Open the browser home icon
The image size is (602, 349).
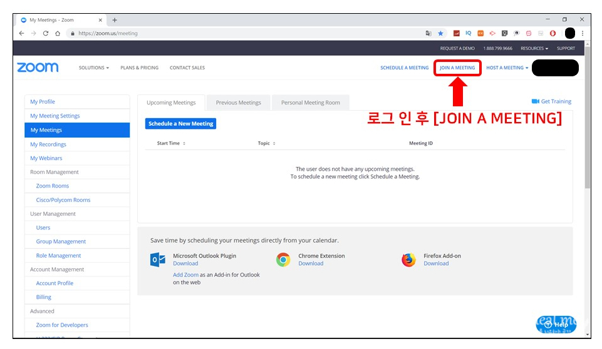[x=58, y=33]
